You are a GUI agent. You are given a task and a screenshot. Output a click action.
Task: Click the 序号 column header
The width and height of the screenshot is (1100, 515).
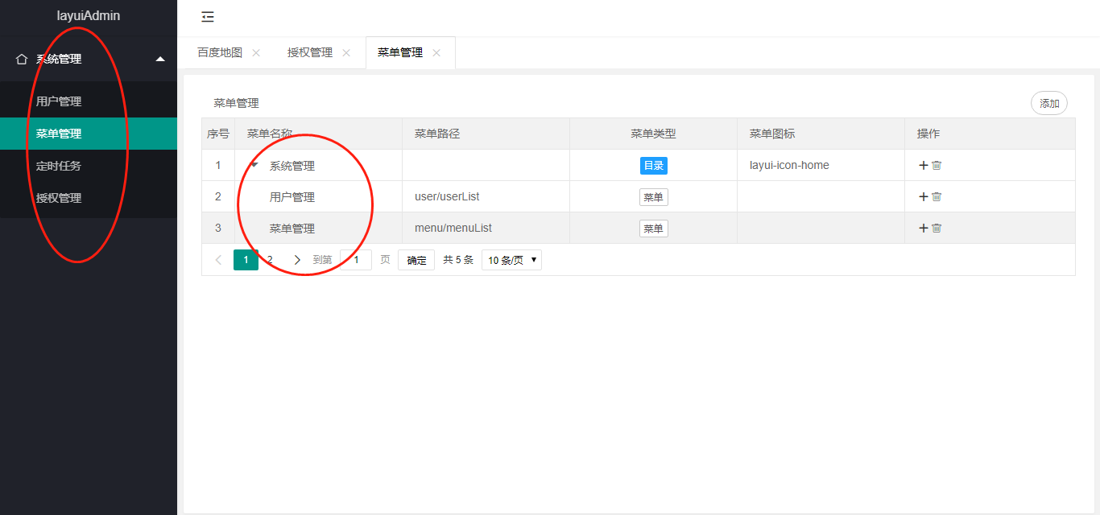(x=218, y=134)
